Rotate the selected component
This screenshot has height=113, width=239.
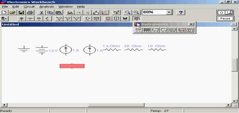pos(70,12)
